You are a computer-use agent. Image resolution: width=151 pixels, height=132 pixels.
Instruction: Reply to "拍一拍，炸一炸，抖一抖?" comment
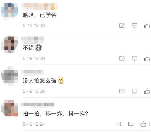tap(131, 124)
